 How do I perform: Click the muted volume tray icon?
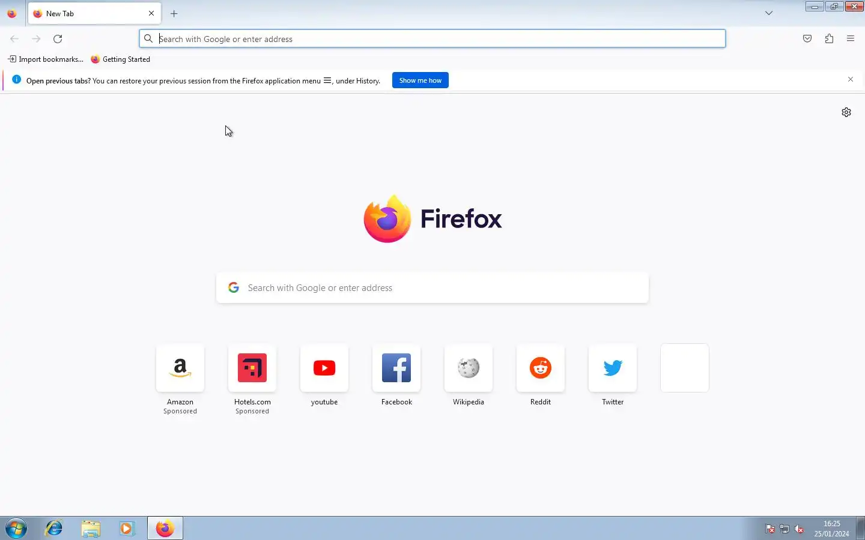pyautogui.click(x=799, y=529)
